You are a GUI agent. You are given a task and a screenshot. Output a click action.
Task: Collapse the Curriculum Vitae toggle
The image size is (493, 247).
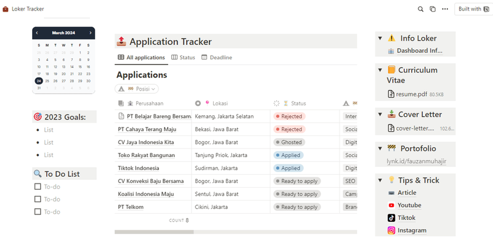[380, 70]
